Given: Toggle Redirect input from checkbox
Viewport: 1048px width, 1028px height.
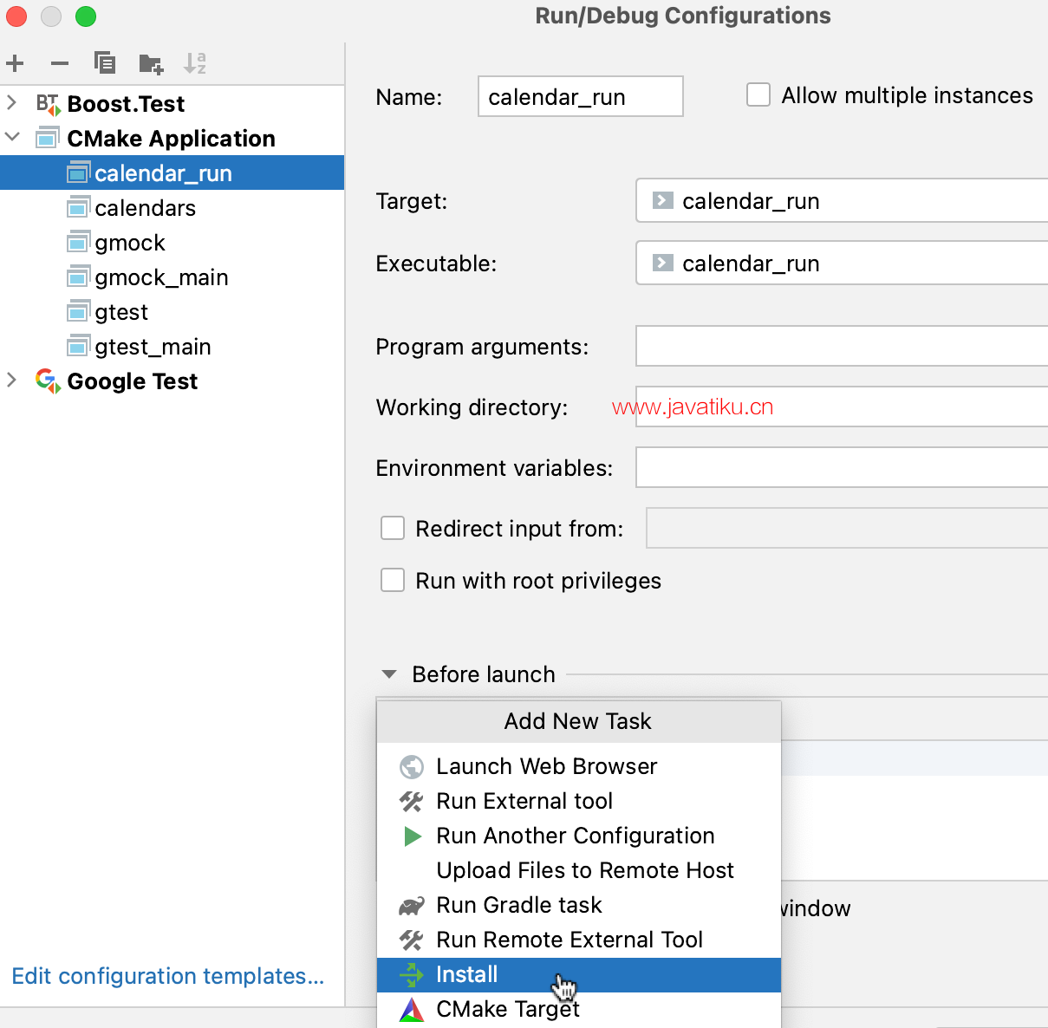Looking at the screenshot, I should [x=393, y=528].
